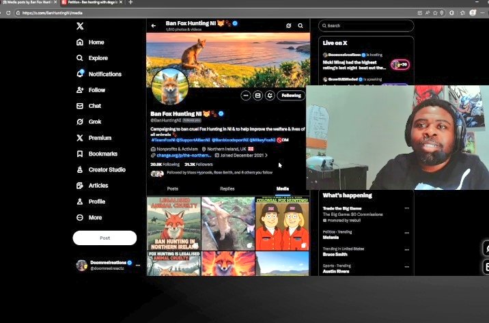489x323 pixels.
Task: Open landscape sky thumbnail
Action: (282, 264)
